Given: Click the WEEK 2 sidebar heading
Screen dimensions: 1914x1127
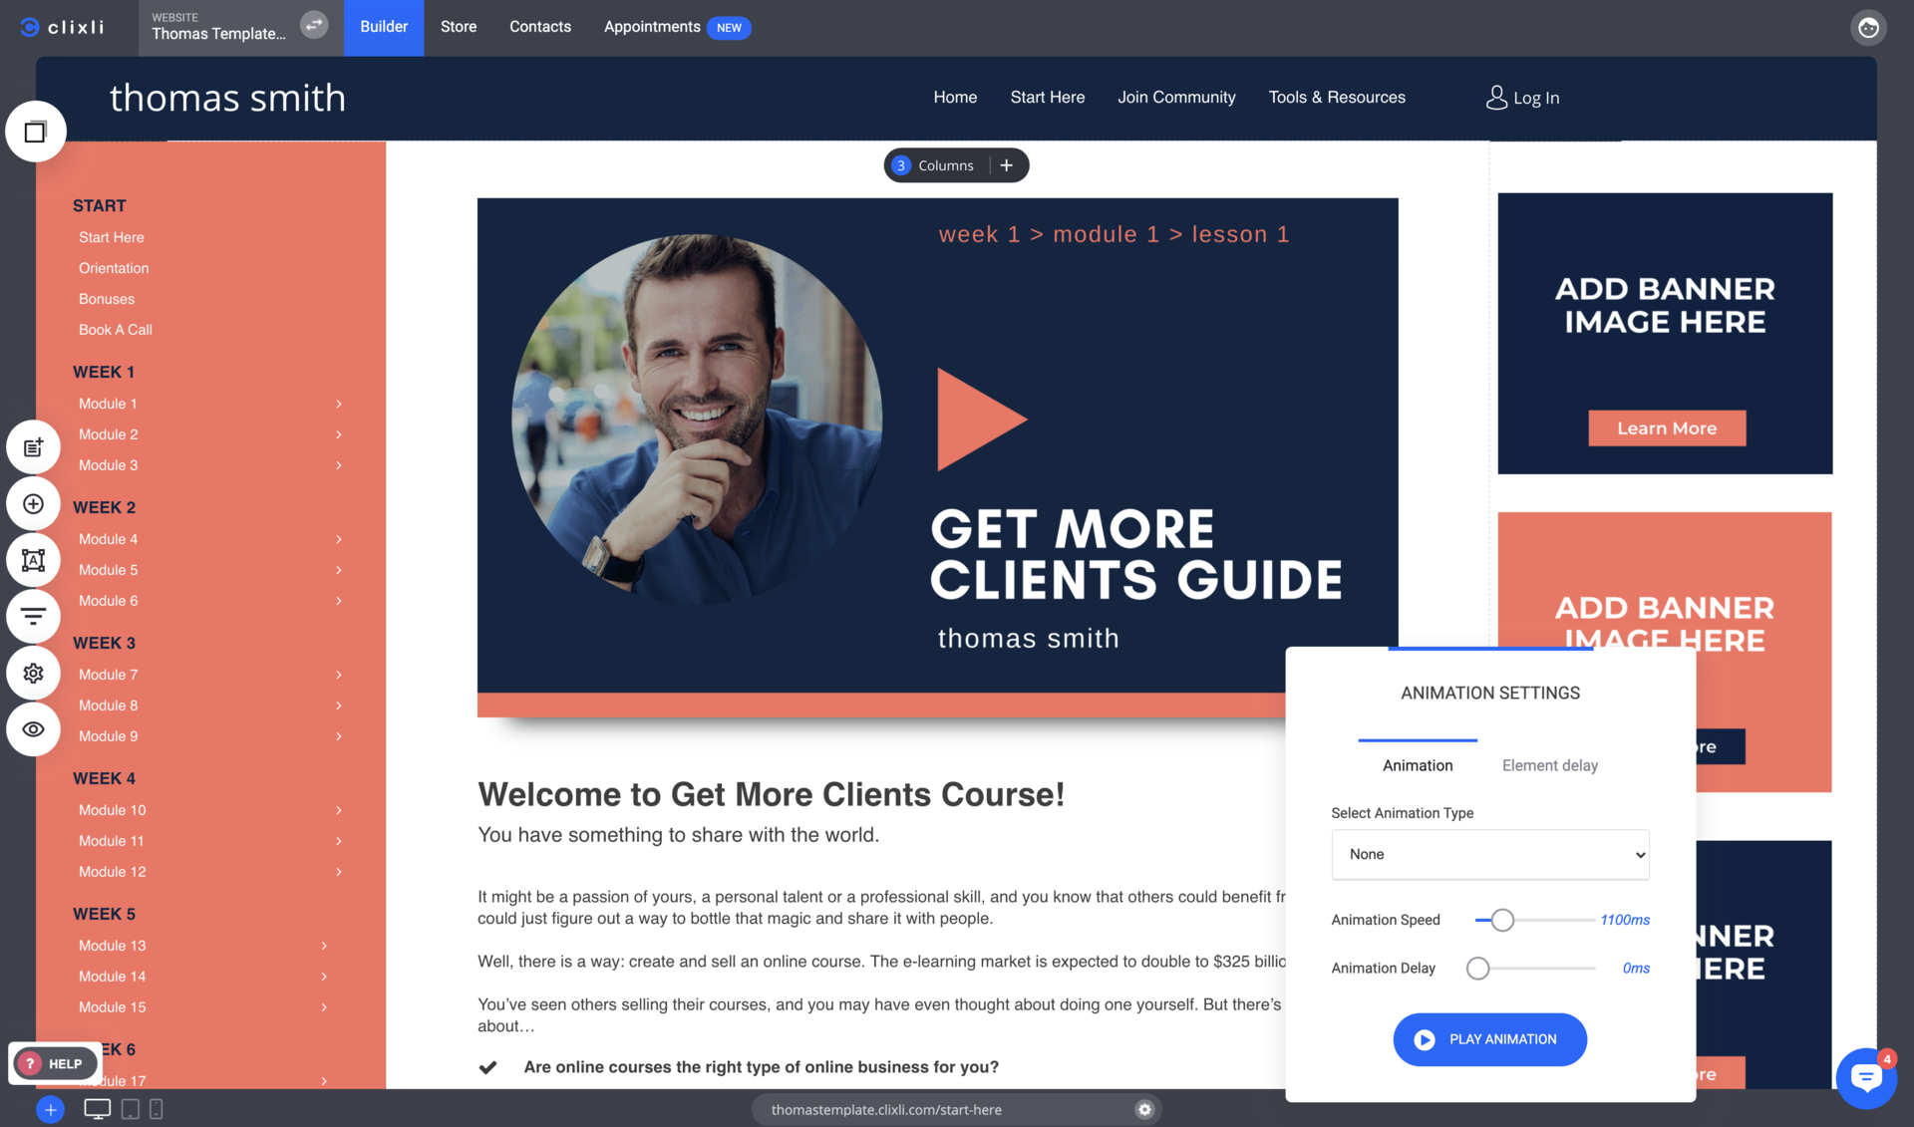Looking at the screenshot, I should pos(105,507).
